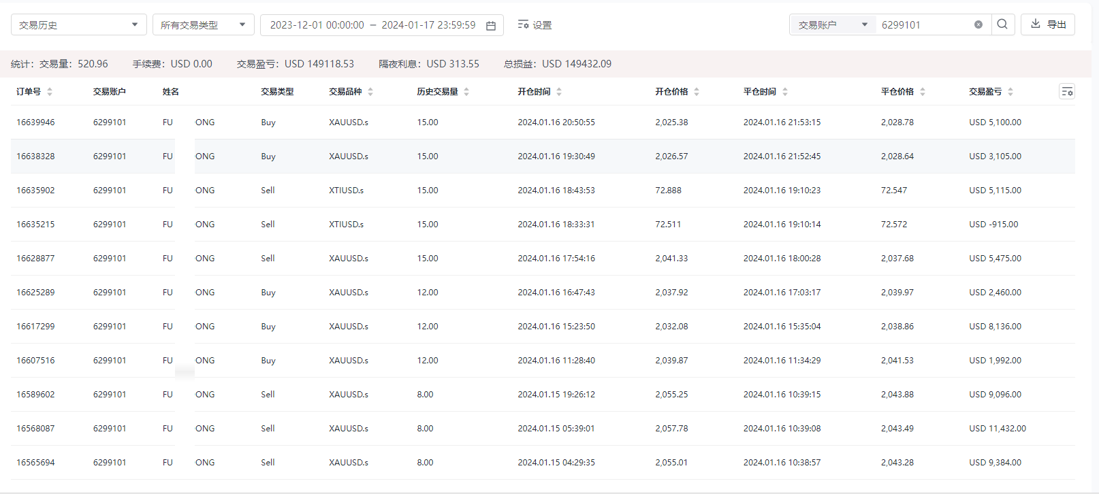Sort by close time column
1099x494 pixels.
pyautogui.click(x=785, y=92)
